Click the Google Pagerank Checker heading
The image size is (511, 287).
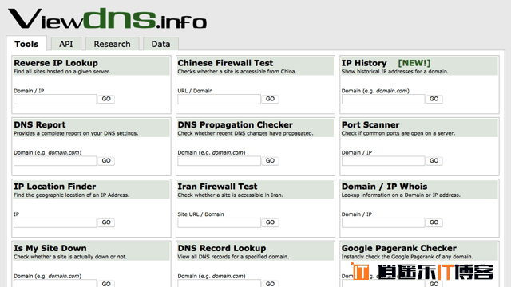(x=399, y=248)
